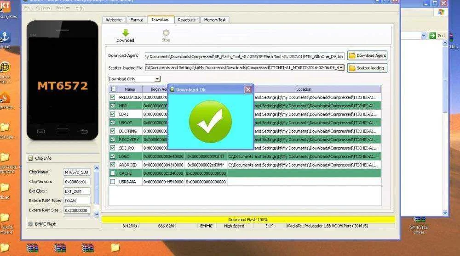Uncheck the PRELOADER partition checkbox
The width and height of the screenshot is (460, 256).
113,97
